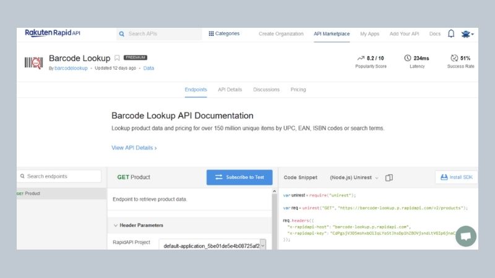Follow the View API Details link

point(134,148)
